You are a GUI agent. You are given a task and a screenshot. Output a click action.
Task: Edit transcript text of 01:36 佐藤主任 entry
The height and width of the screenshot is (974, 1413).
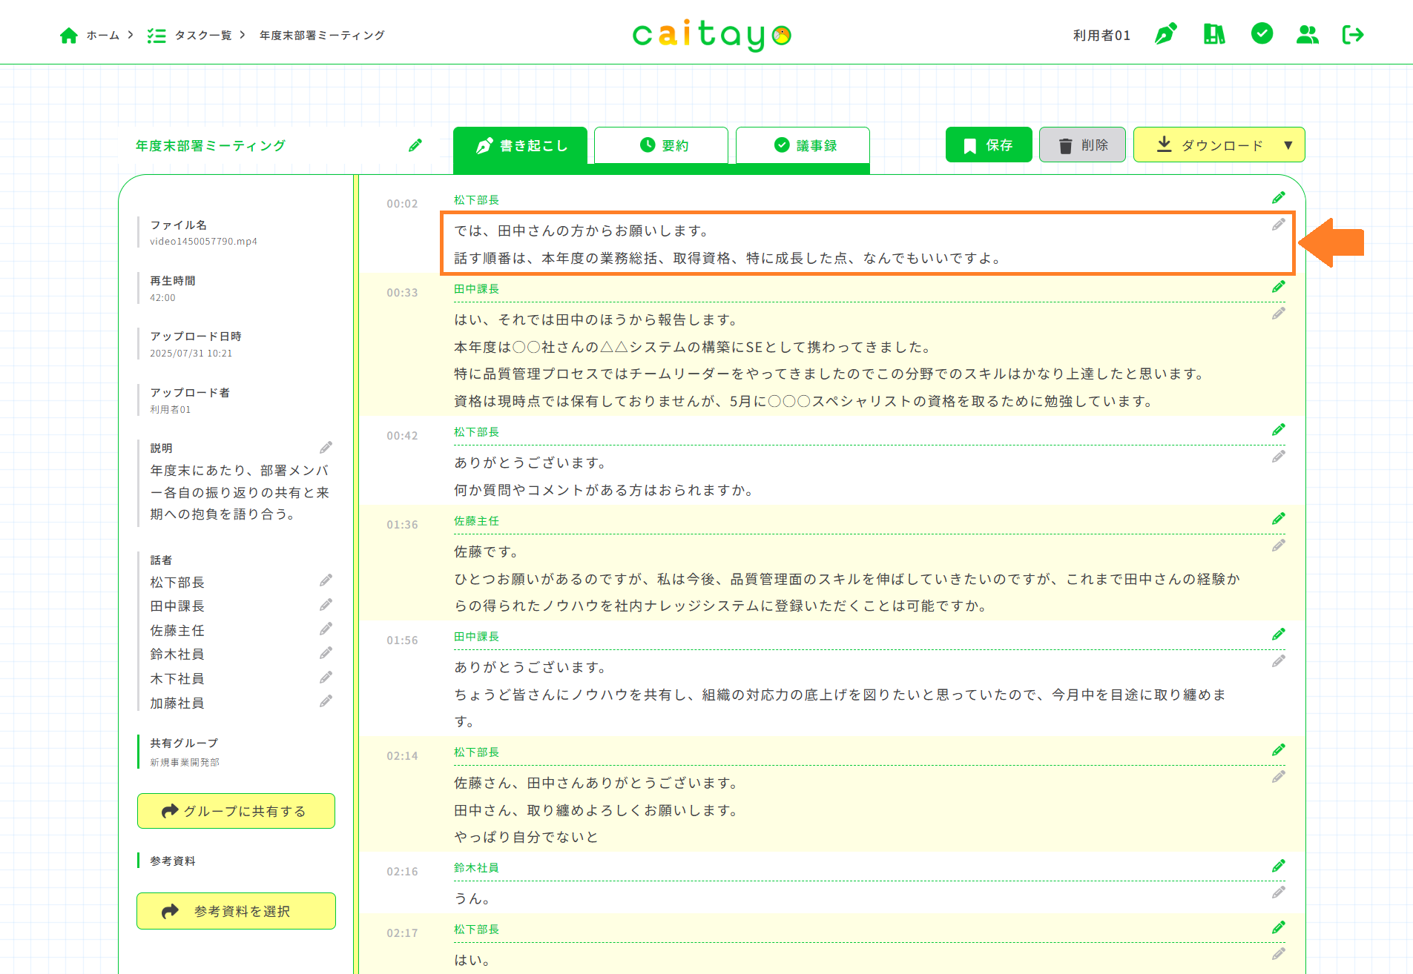point(1278,546)
